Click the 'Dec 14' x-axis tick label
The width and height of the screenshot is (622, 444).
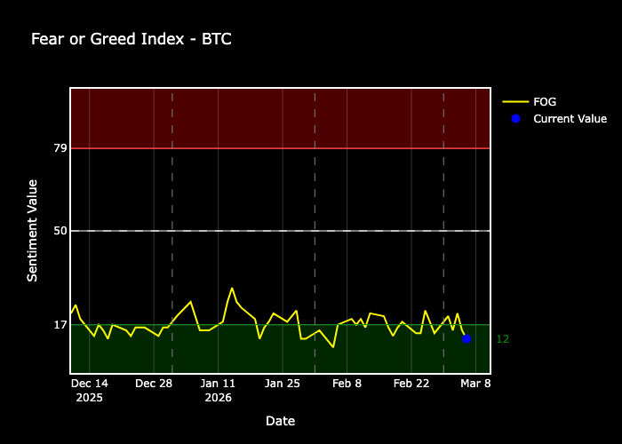[x=89, y=384]
